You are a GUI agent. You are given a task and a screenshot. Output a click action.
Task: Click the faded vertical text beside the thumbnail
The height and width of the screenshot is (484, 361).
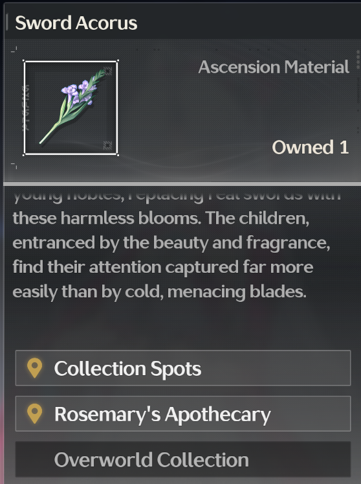(x=27, y=108)
